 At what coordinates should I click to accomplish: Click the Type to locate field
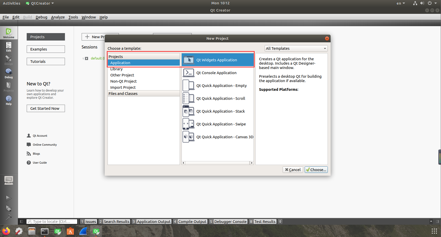[52, 222]
